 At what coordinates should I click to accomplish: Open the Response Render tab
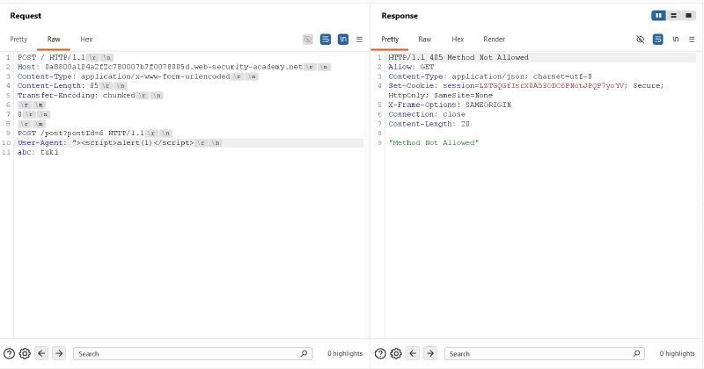point(494,40)
